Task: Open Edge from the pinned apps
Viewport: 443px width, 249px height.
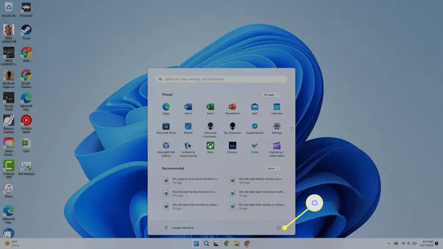Action: point(166,109)
